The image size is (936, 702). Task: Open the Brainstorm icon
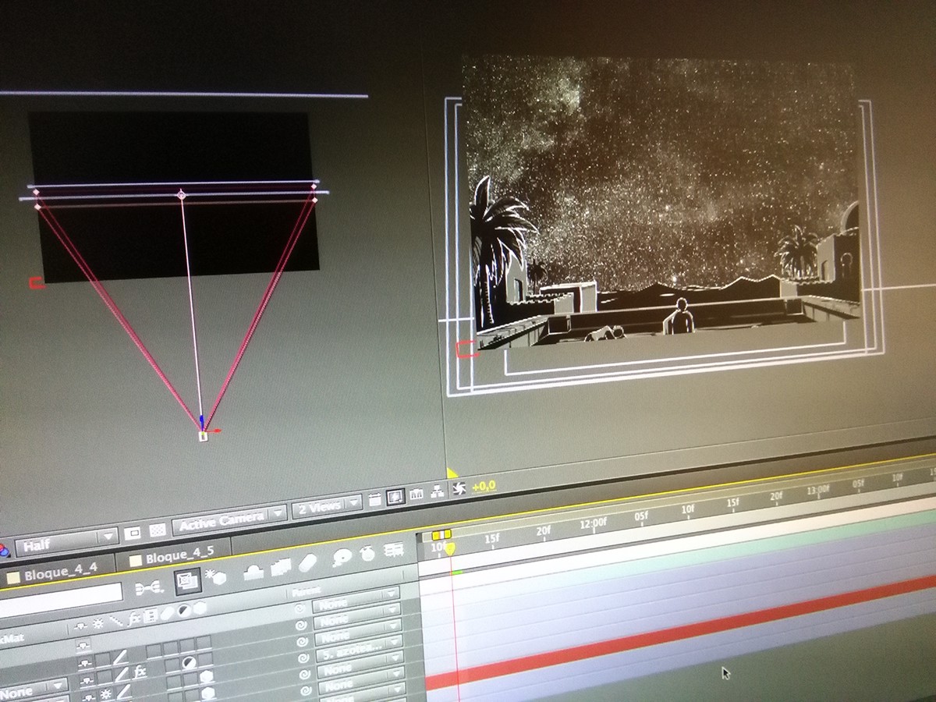coord(342,558)
